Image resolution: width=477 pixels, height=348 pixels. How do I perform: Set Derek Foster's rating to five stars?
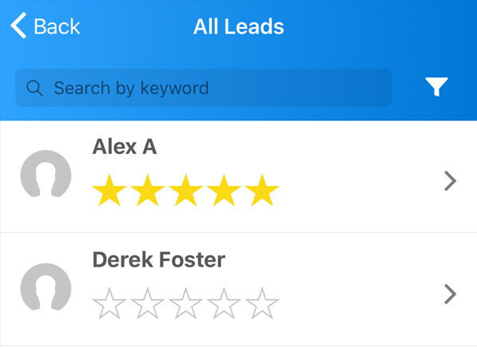(x=262, y=303)
